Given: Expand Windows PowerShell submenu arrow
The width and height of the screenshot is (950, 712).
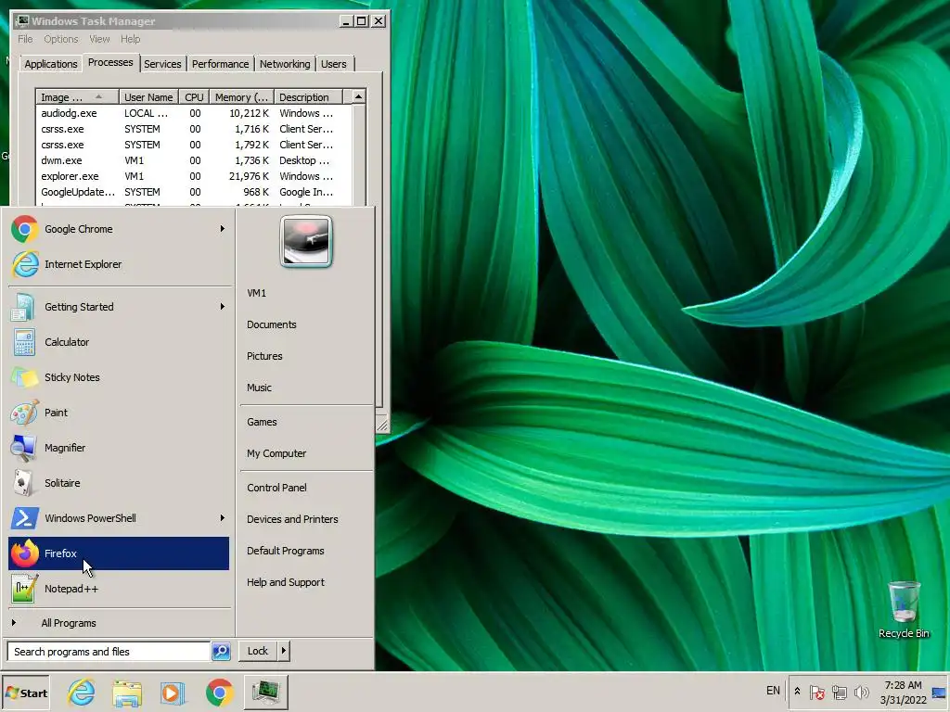Looking at the screenshot, I should [x=223, y=518].
